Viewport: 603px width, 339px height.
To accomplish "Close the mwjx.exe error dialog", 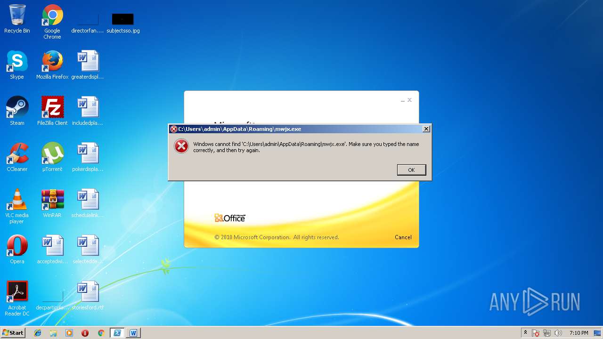I will pyautogui.click(x=426, y=129).
